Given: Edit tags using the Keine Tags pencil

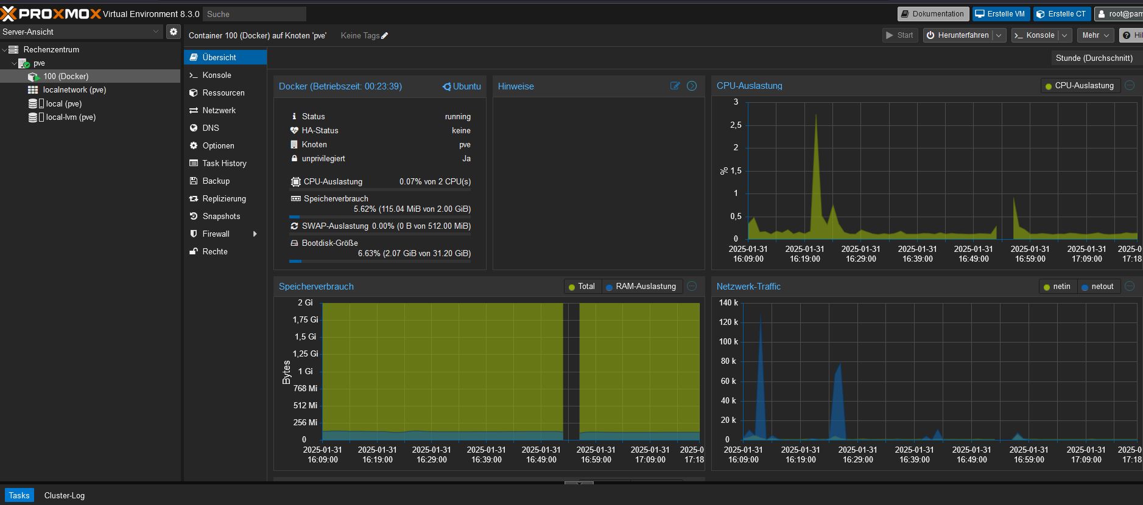Looking at the screenshot, I should [x=384, y=36].
